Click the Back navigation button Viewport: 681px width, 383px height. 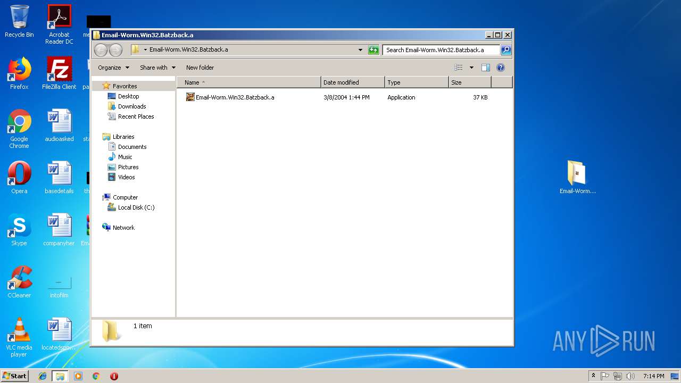[x=101, y=50]
